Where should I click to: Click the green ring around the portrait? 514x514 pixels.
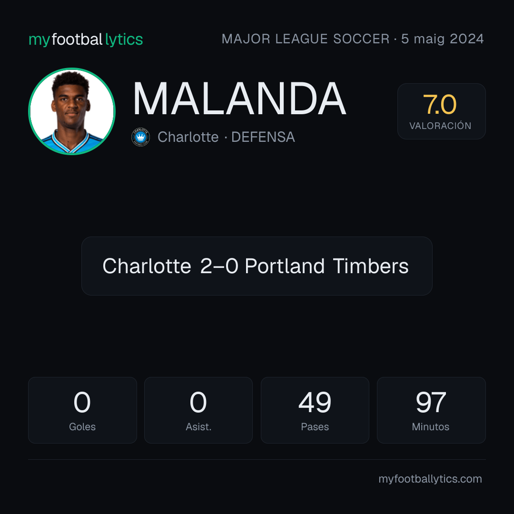coord(72,69)
